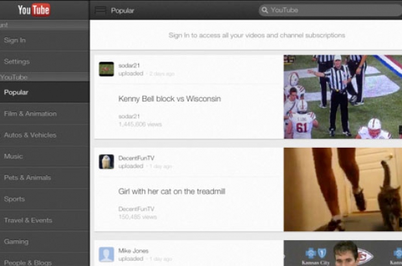Click the search magnifier icon

click(265, 10)
